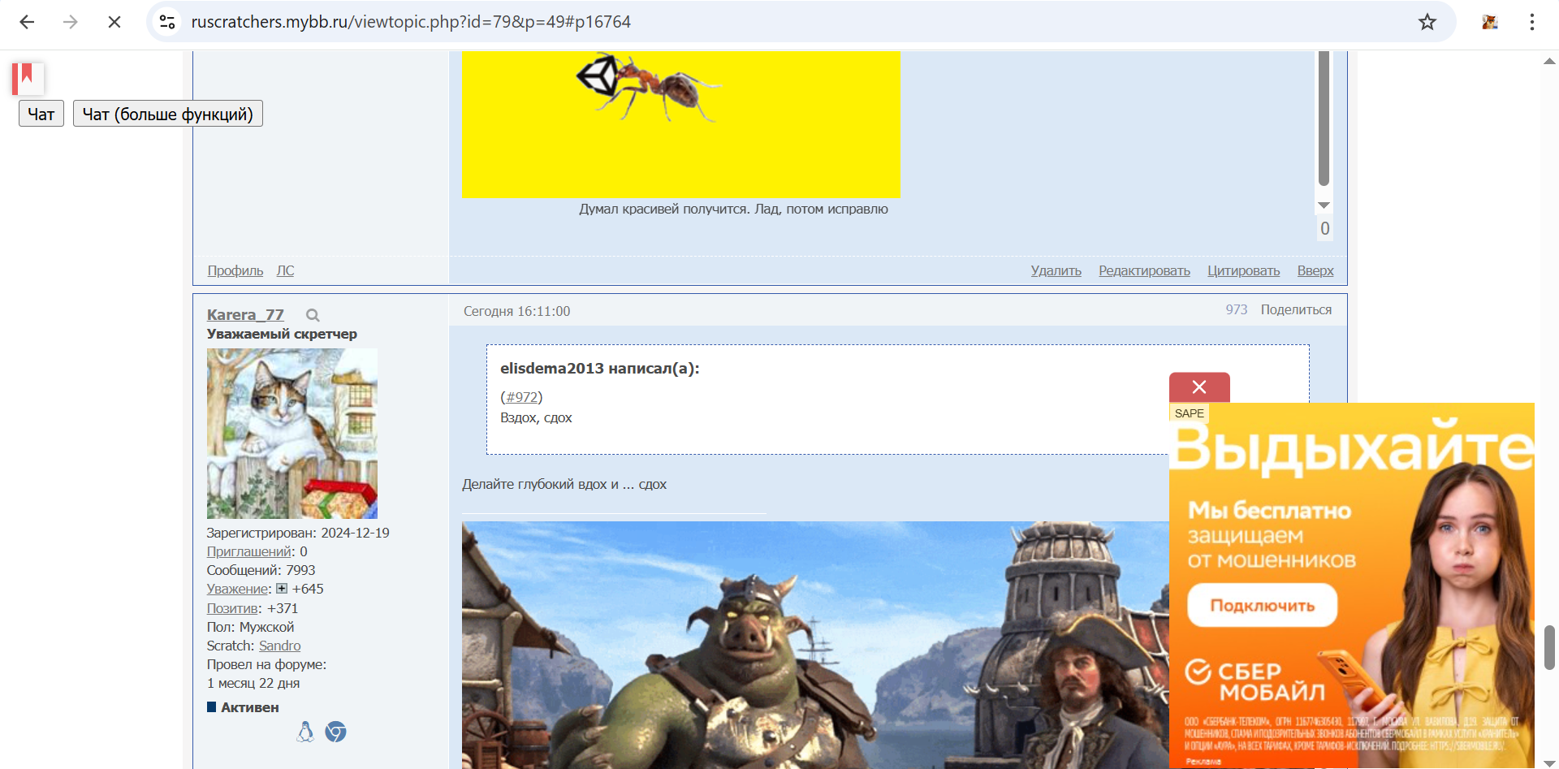Click the quoted text Вздох, сдох
Screen dimensions: 1559x769
point(536,417)
